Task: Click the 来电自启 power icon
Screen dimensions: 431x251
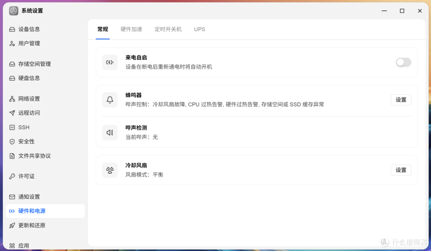Action: 110,62
